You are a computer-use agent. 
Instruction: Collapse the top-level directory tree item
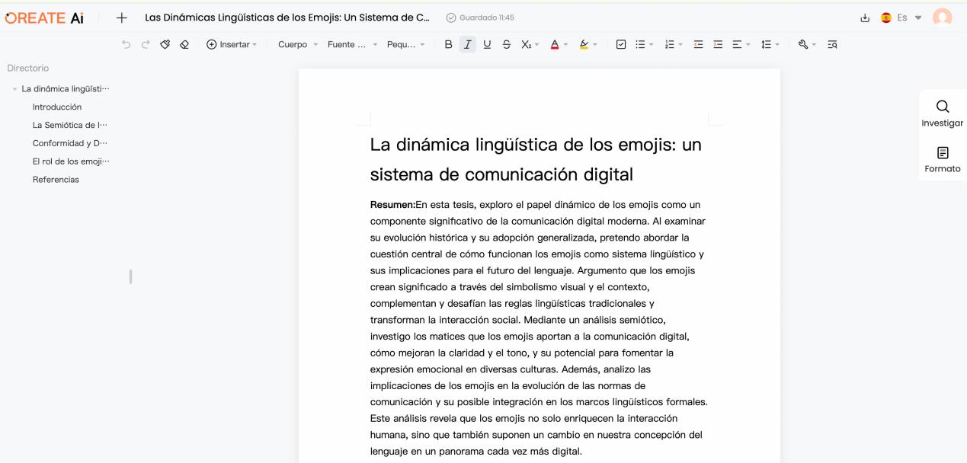click(x=15, y=89)
